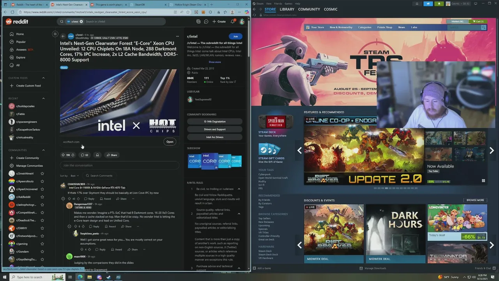Go back using the post back arrow
499x281 pixels.
coord(63,36)
